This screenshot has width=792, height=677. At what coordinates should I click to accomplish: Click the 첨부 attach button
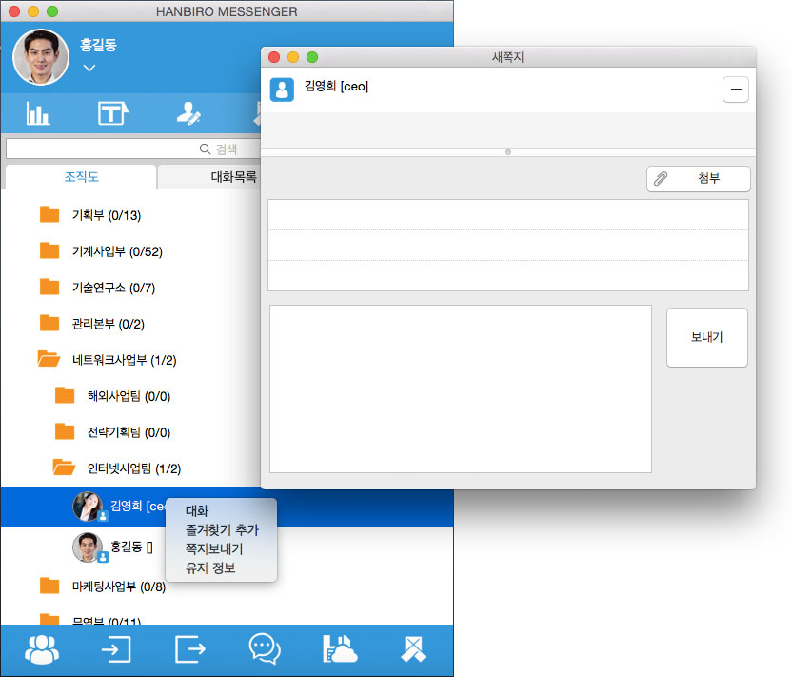[699, 178]
